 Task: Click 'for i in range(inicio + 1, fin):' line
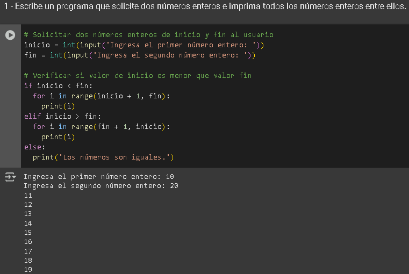pos(101,96)
